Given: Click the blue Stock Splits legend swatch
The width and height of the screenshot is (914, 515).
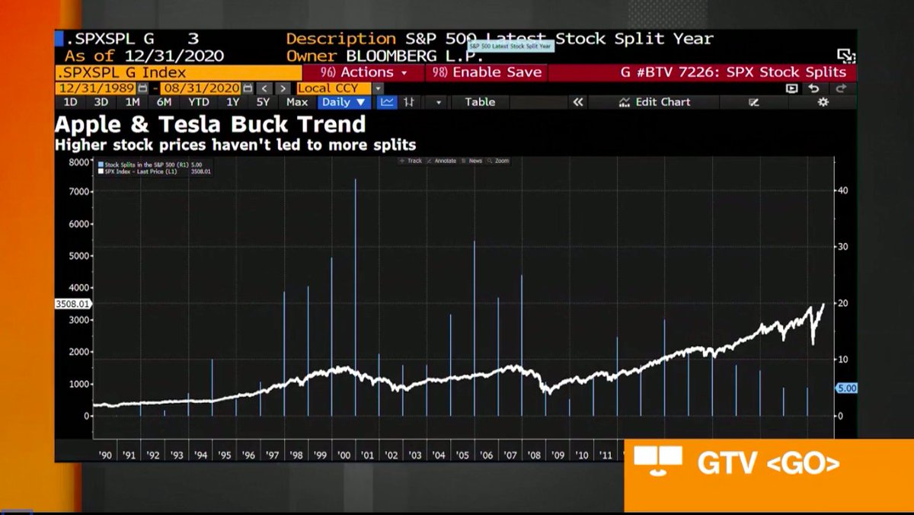Looking at the screenshot, I should pyautogui.click(x=100, y=165).
